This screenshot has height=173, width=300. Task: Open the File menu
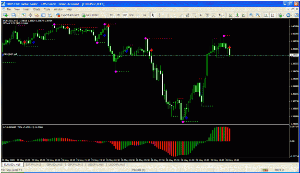pyautogui.click(x=9, y=9)
